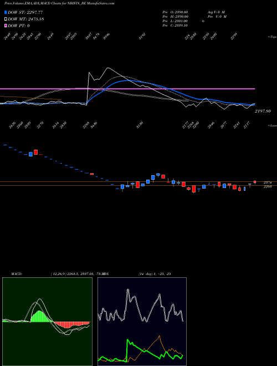Select the 'DOW MT: 2475.58' legend text
Screen dimensions: 277x366
pyautogui.click(x=26, y=19)
